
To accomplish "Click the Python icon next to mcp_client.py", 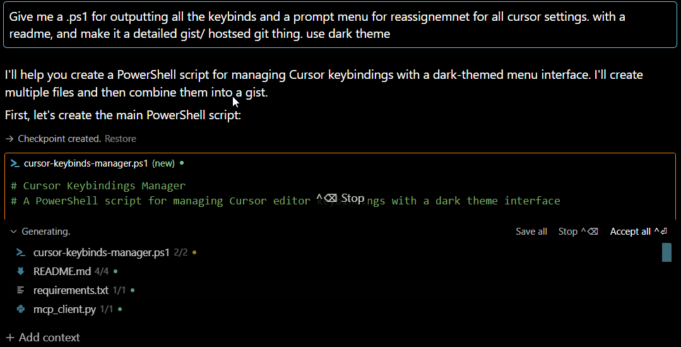I will pos(21,309).
